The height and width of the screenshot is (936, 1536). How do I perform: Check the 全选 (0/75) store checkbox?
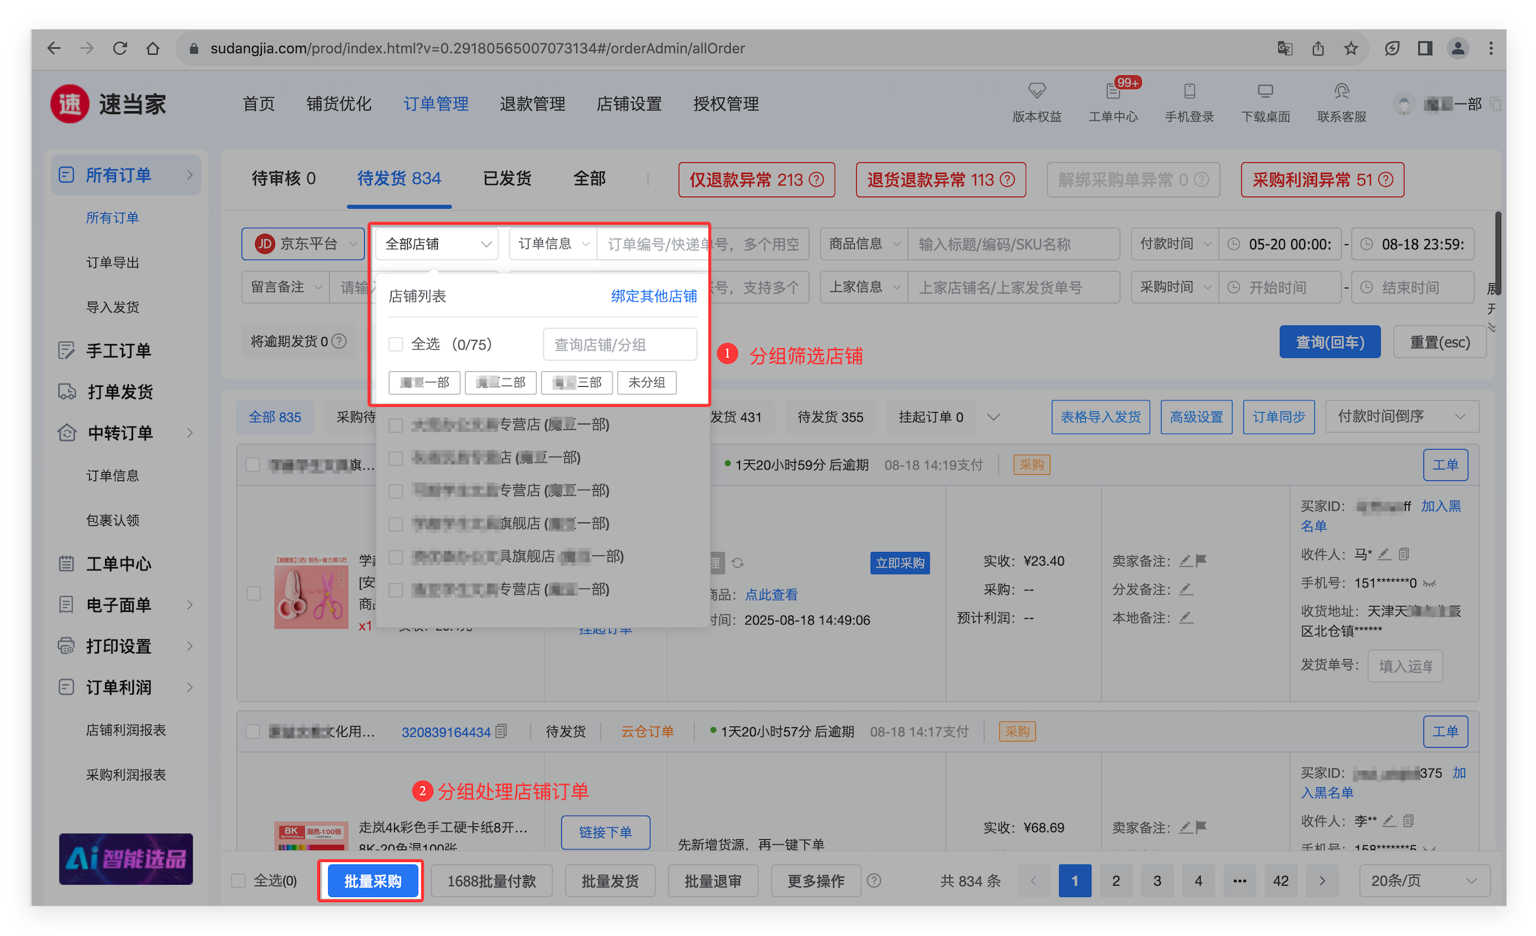click(396, 345)
